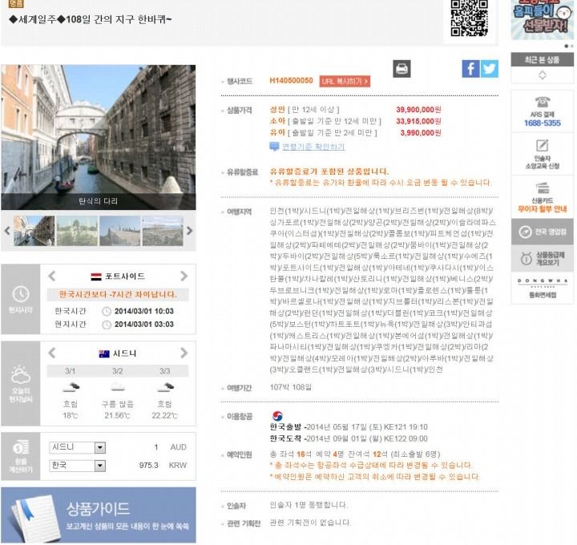Show previous gallery thumbnails arrow

point(7,231)
